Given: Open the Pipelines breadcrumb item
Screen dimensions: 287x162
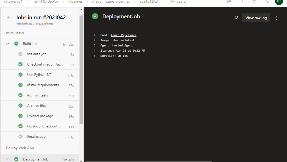Looking at the screenshot, I should click(75, 1).
